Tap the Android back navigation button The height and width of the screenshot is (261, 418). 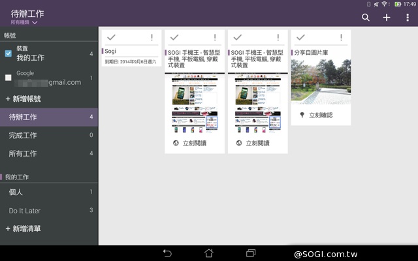click(167, 253)
